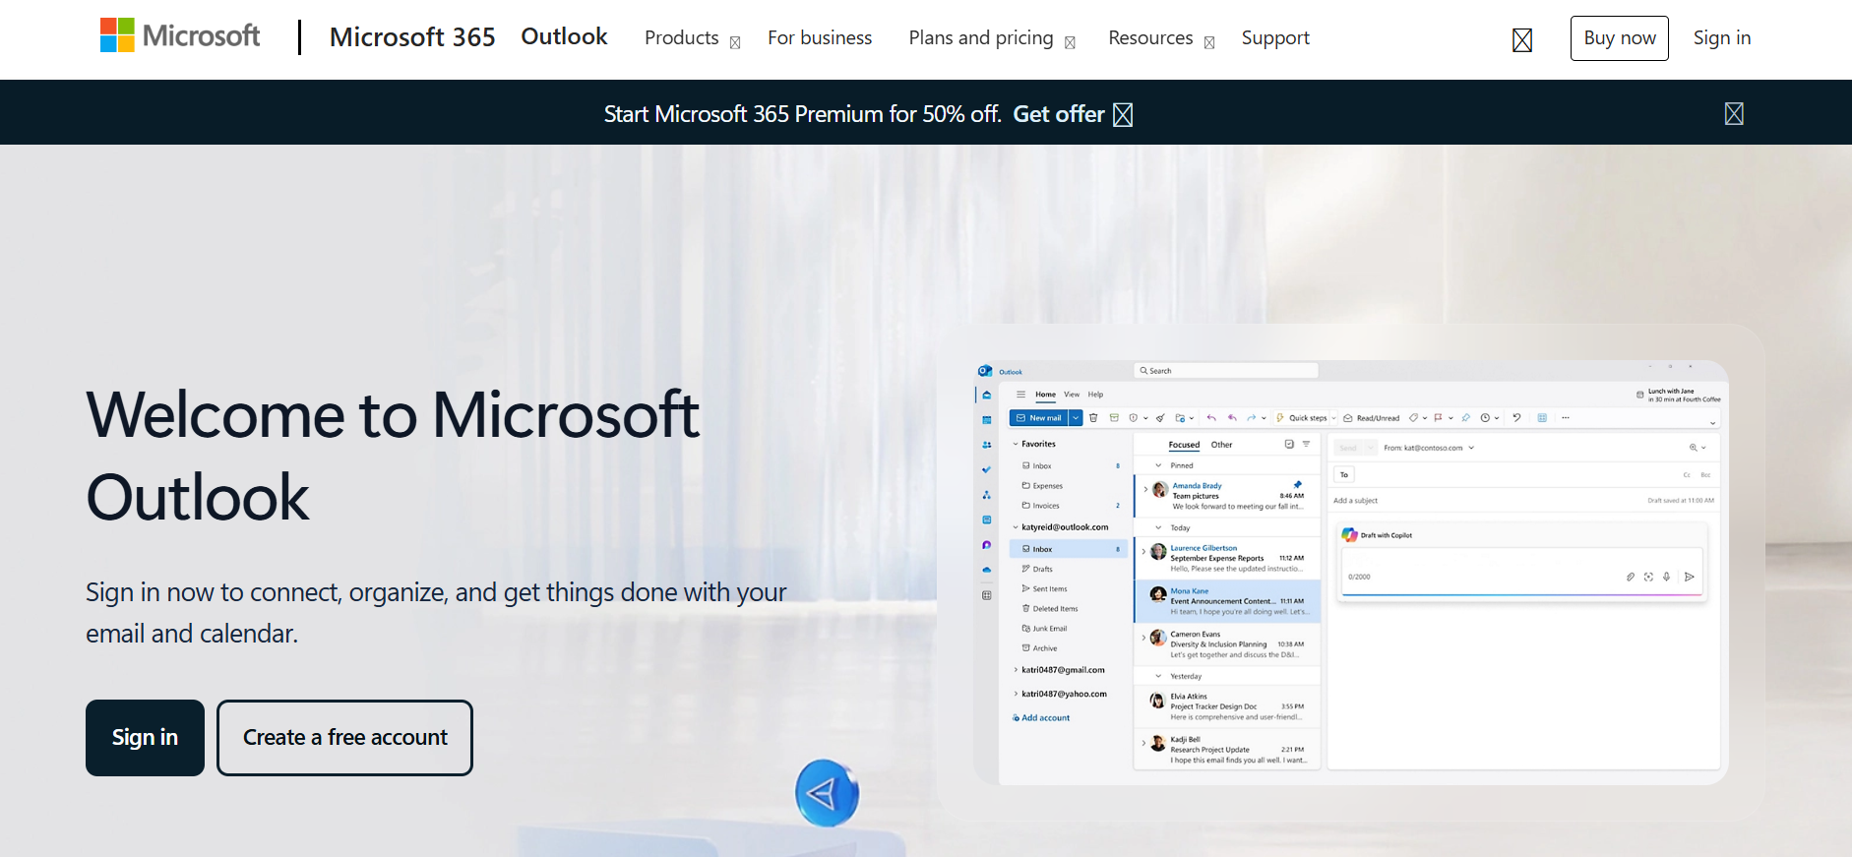Switch to the Other inbox tab
Screen dimensions: 1852x857
[x=1221, y=445]
